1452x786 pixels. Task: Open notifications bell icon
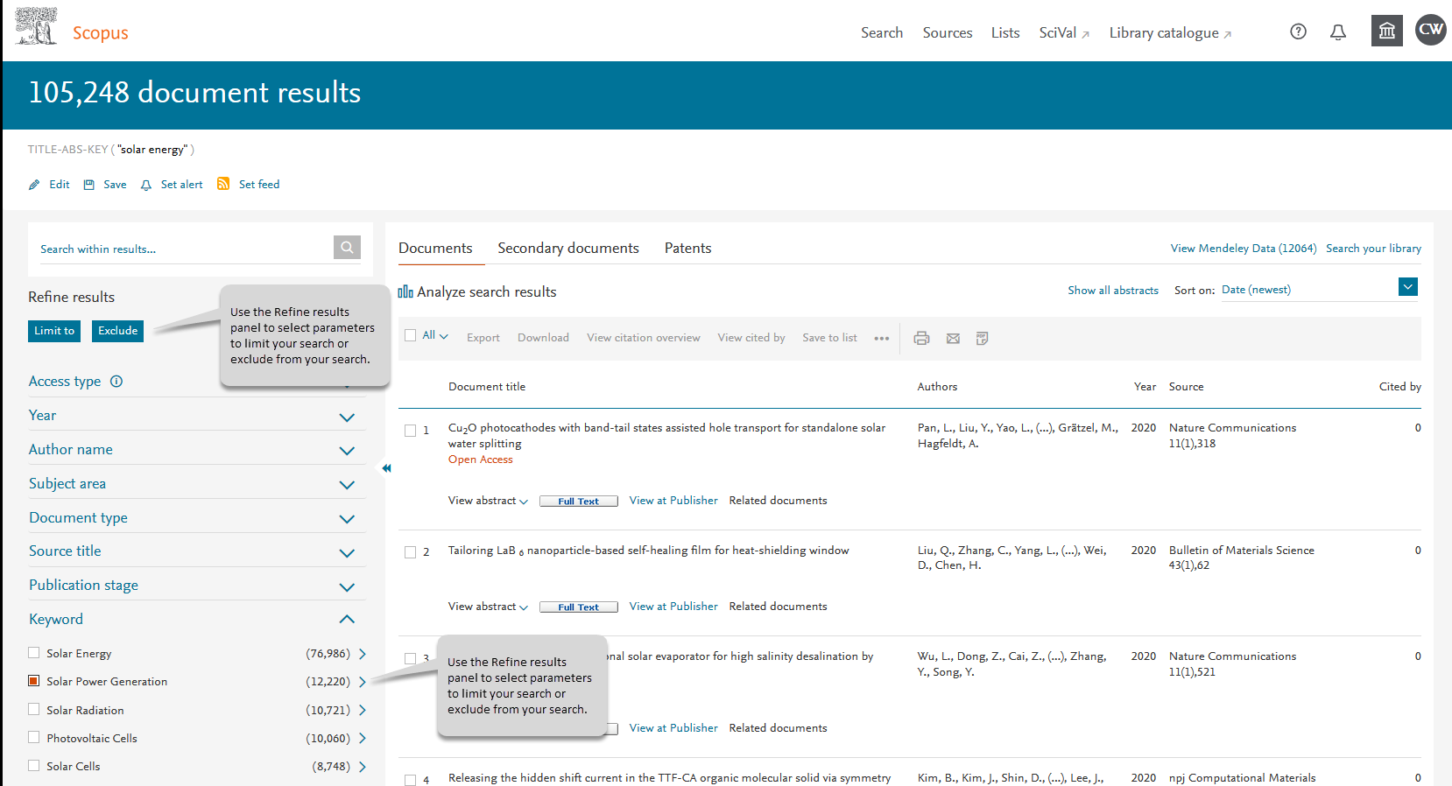pos(1338,32)
